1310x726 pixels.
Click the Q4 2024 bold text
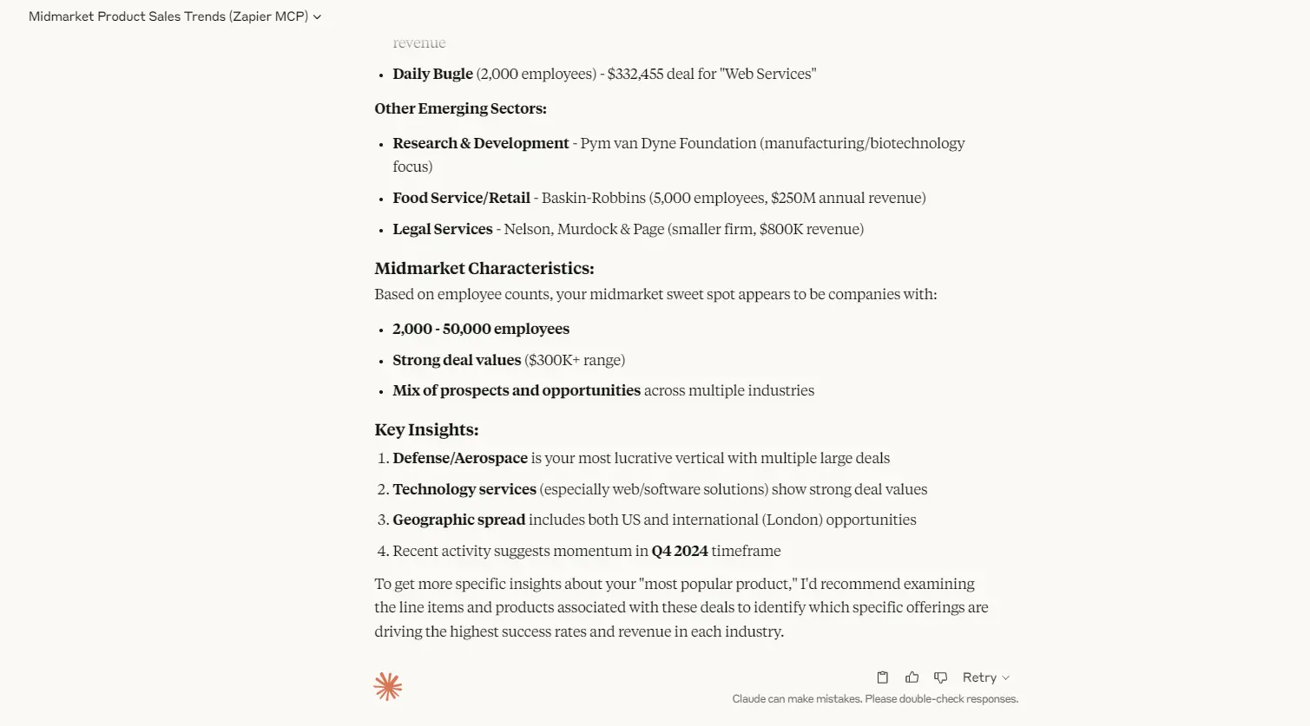[681, 551]
